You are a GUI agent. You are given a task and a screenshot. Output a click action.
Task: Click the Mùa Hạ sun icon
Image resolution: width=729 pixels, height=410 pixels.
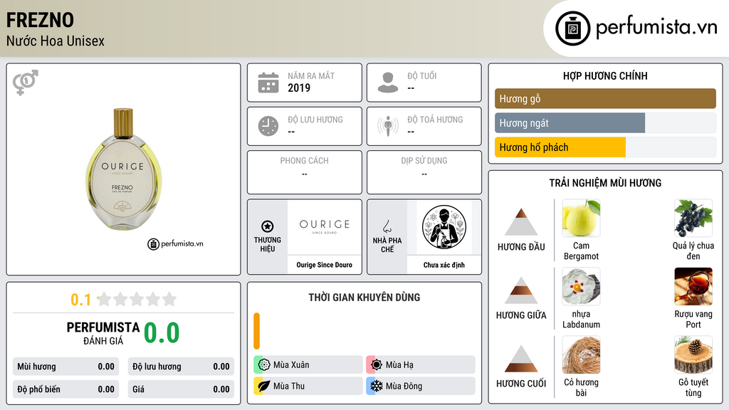pyautogui.click(x=376, y=365)
